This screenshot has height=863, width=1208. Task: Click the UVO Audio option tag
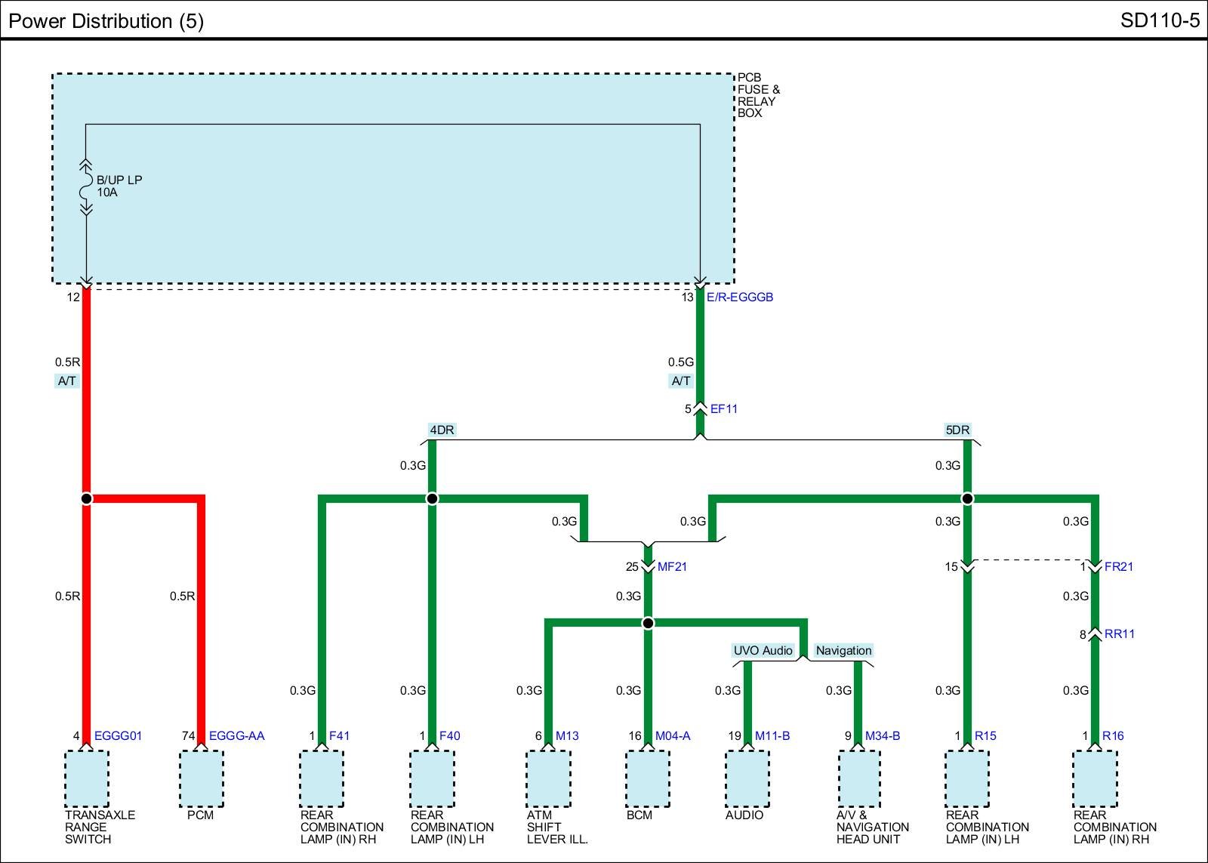click(763, 651)
